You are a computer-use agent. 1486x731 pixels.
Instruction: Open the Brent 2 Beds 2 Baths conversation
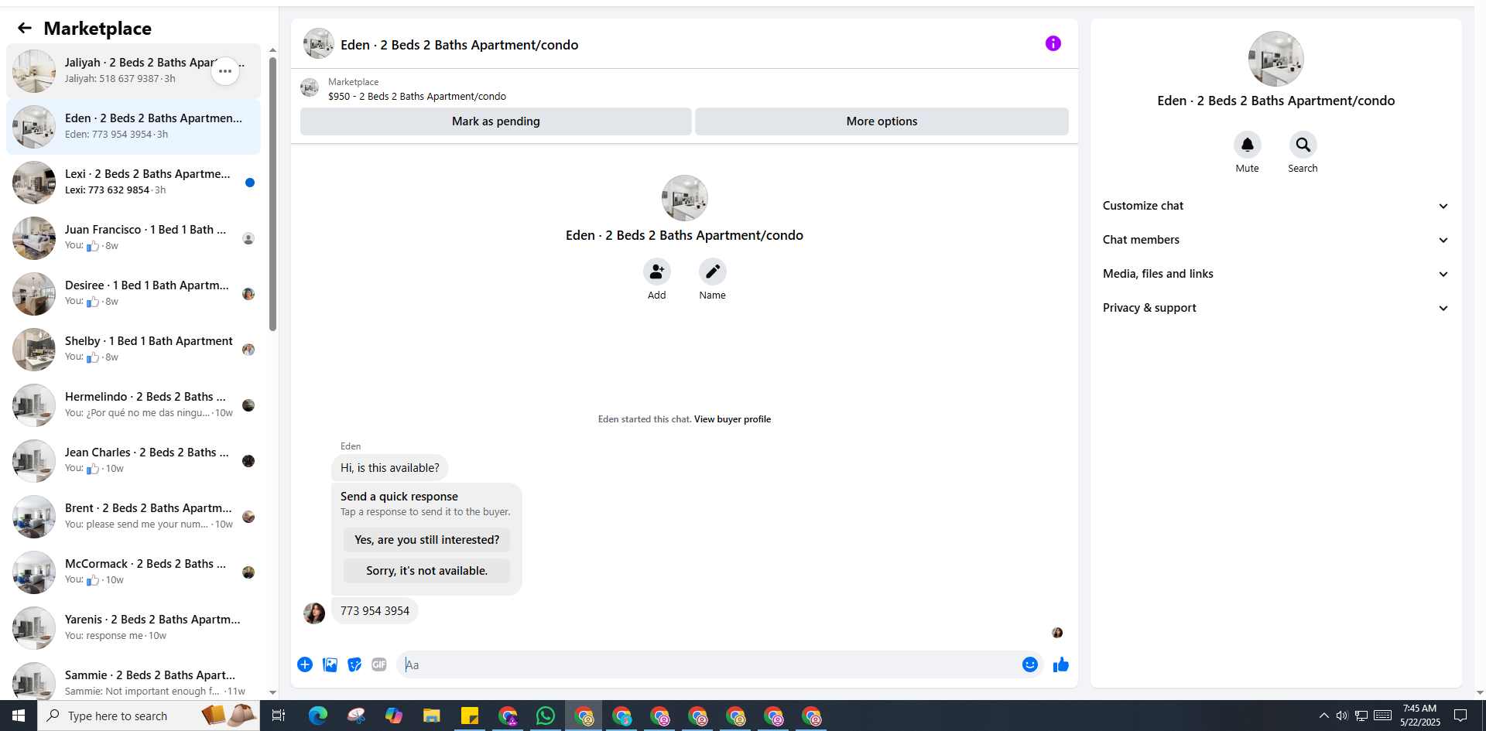tap(133, 517)
